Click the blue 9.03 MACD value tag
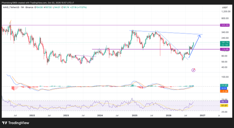234x128 pixels. (224, 88)
